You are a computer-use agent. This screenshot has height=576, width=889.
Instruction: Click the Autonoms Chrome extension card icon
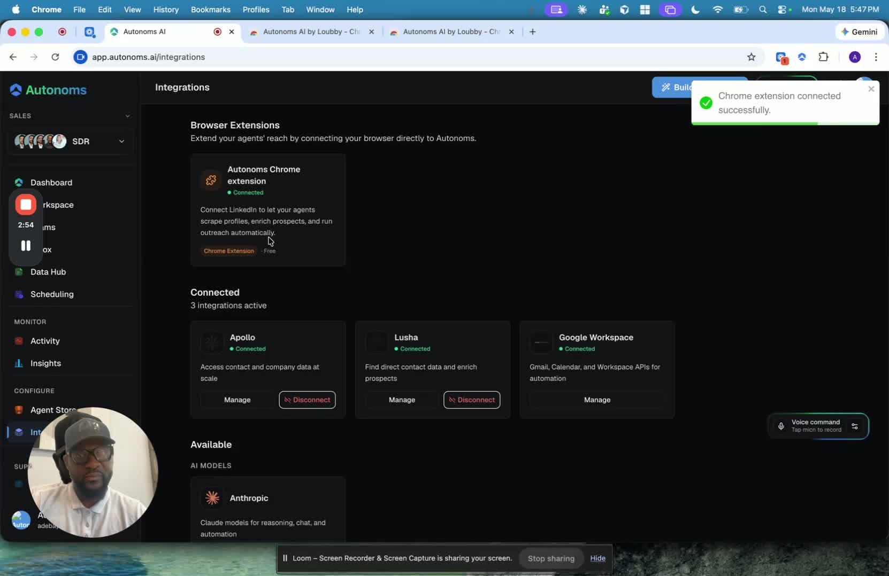(x=211, y=180)
